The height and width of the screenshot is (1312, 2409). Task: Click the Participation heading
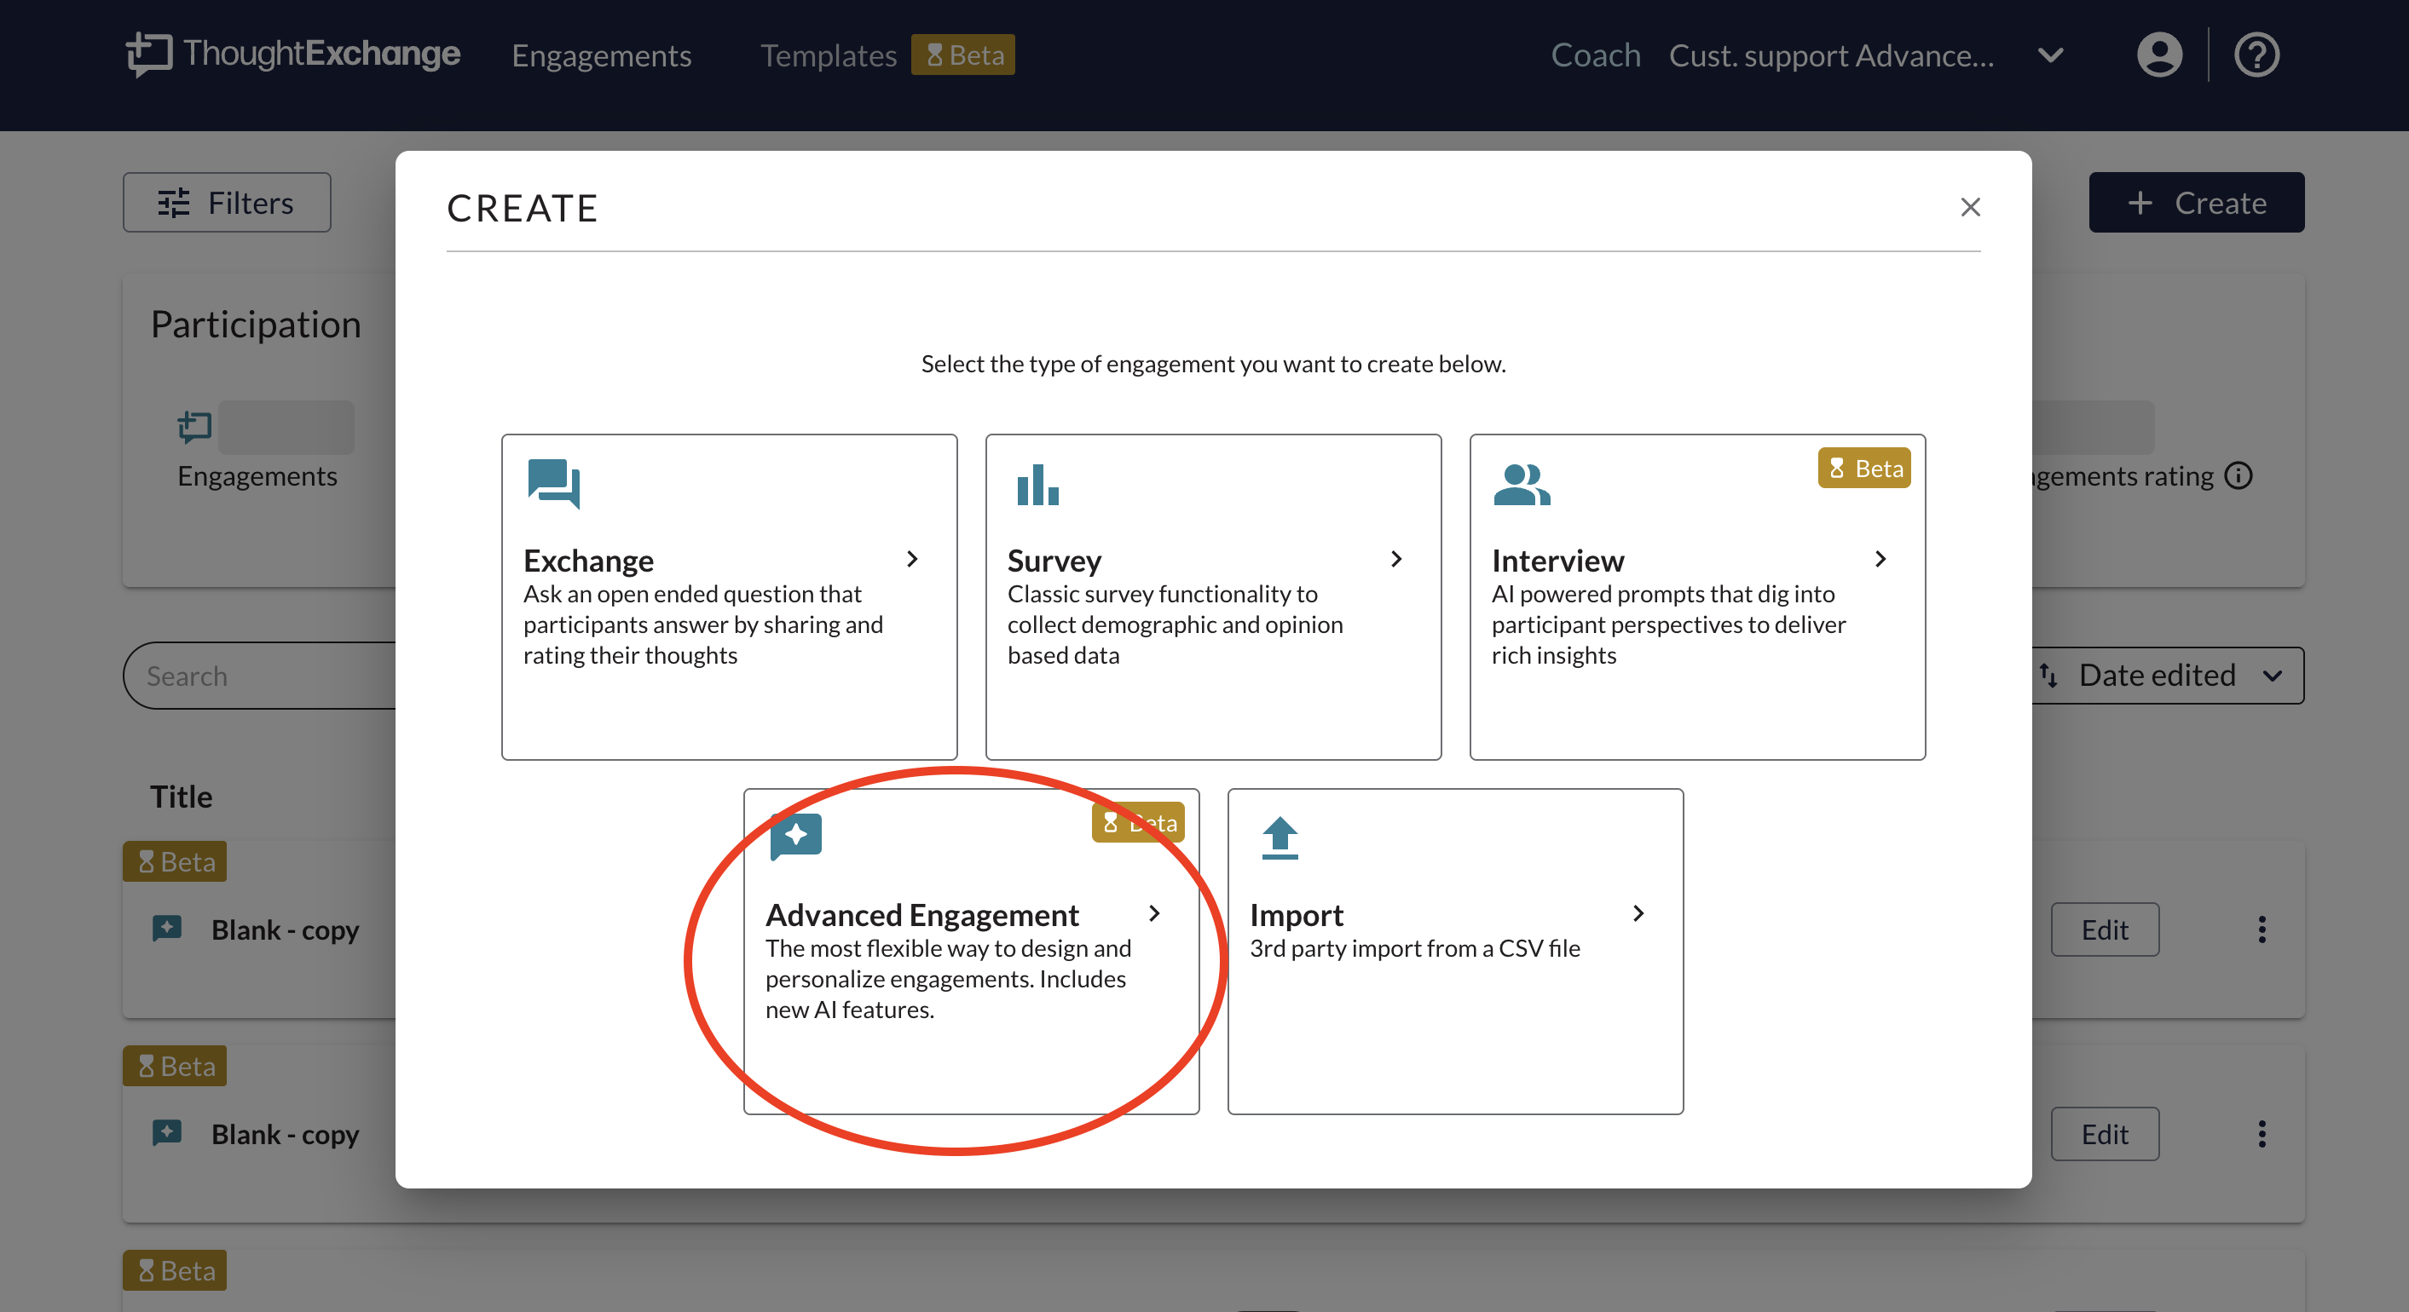point(255,325)
